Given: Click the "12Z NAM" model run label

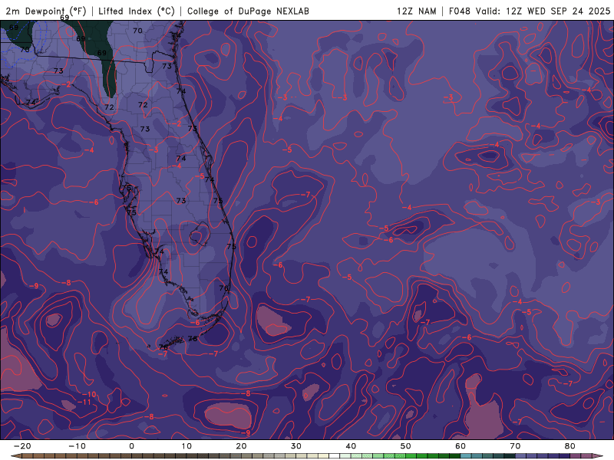Looking at the screenshot, I should point(416,11).
